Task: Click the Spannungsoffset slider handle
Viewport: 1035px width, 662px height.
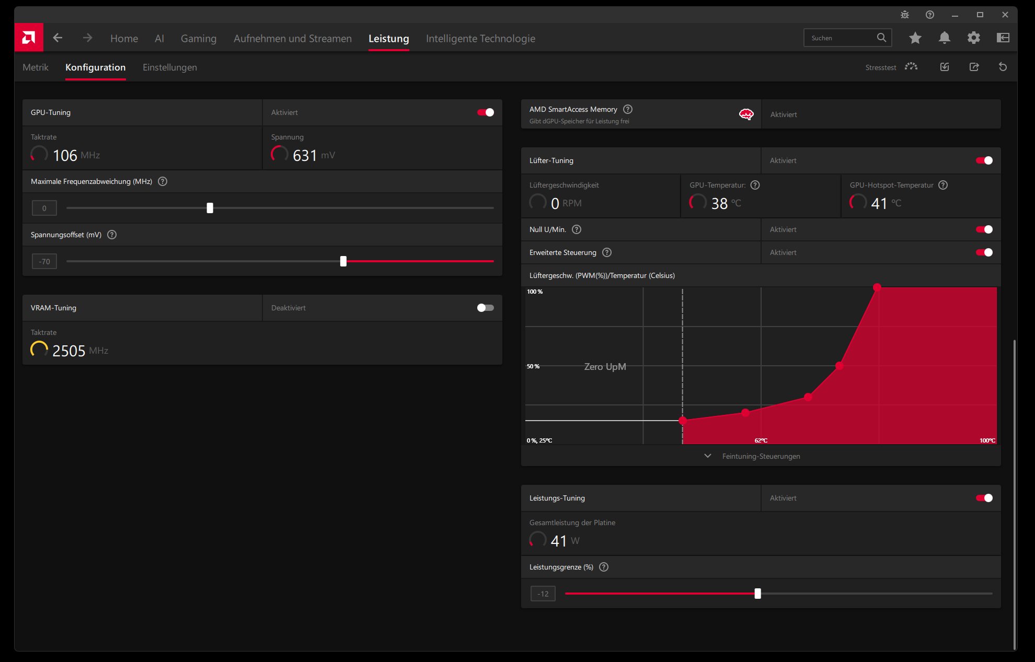Action: [343, 261]
